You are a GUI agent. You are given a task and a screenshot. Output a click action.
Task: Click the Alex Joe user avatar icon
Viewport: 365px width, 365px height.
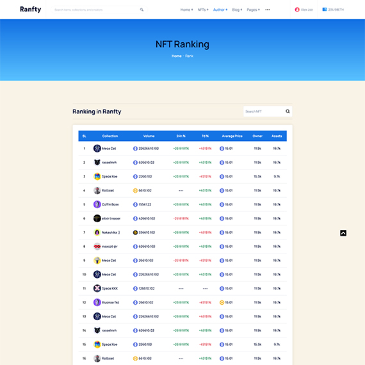coord(297,10)
